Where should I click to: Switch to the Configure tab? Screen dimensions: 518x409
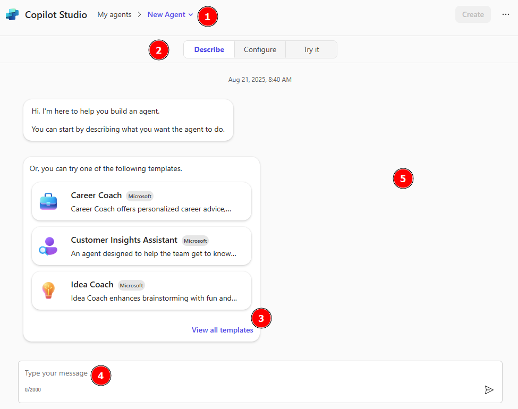point(260,49)
